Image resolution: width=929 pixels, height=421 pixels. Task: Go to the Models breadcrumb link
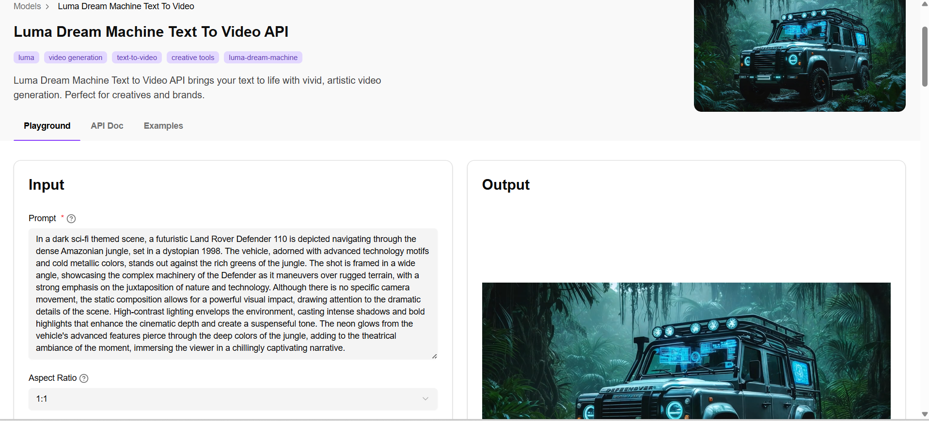coord(27,6)
